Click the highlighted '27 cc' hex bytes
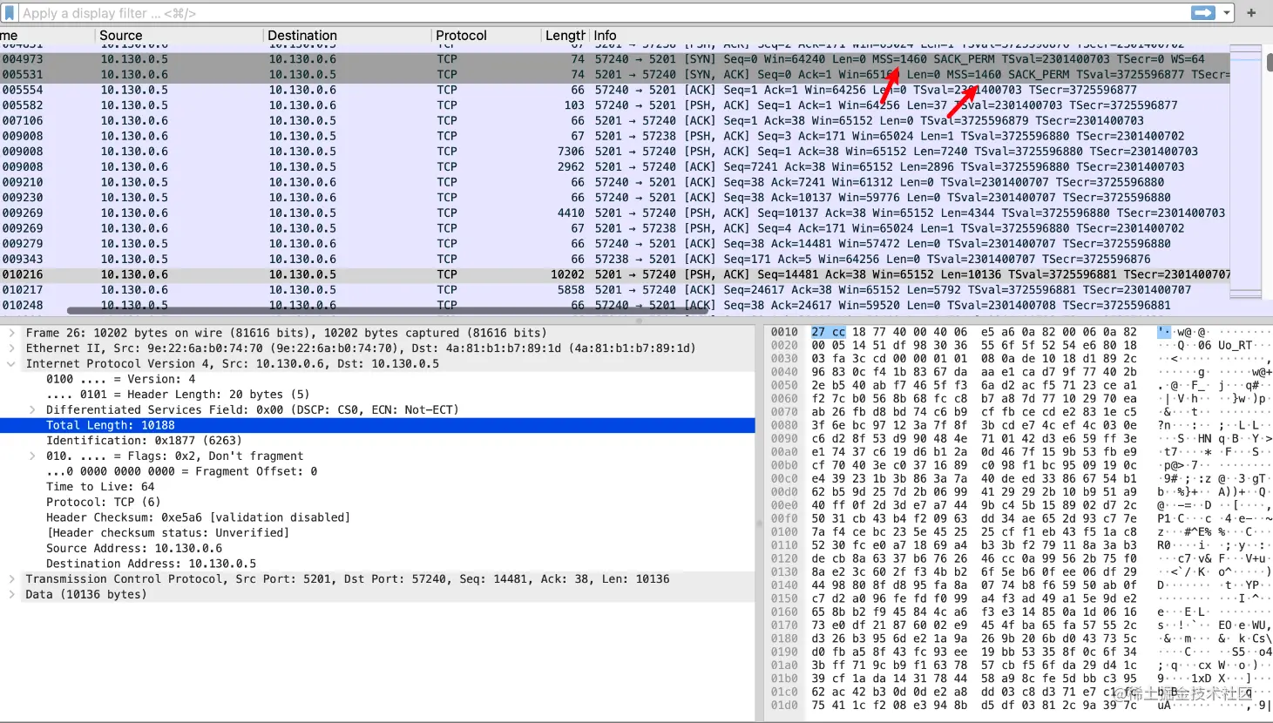 [829, 332]
